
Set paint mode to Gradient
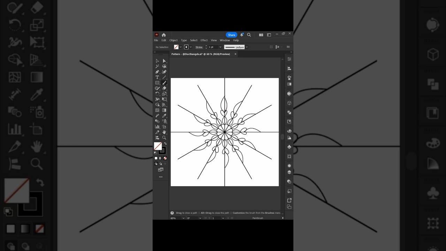(x=161, y=158)
